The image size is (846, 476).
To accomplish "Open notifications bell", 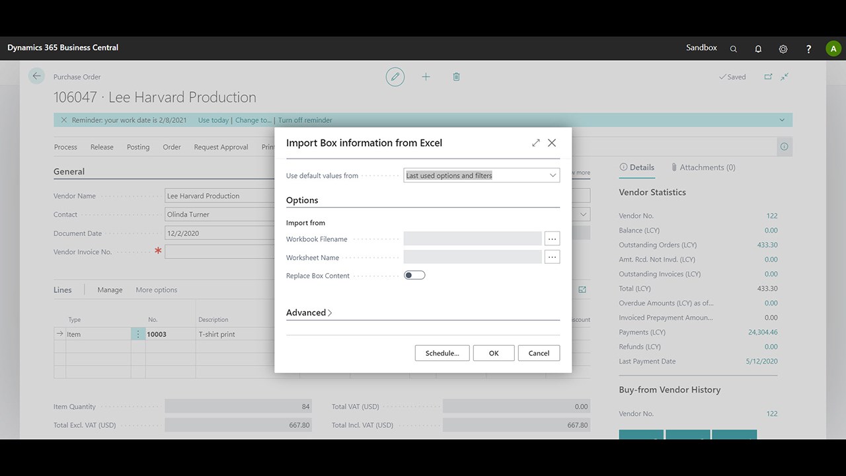I will (x=758, y=49).
